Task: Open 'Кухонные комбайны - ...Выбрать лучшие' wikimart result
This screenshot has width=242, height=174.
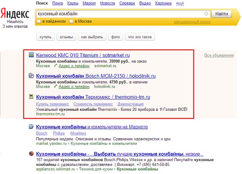Action: coord(120,154)
